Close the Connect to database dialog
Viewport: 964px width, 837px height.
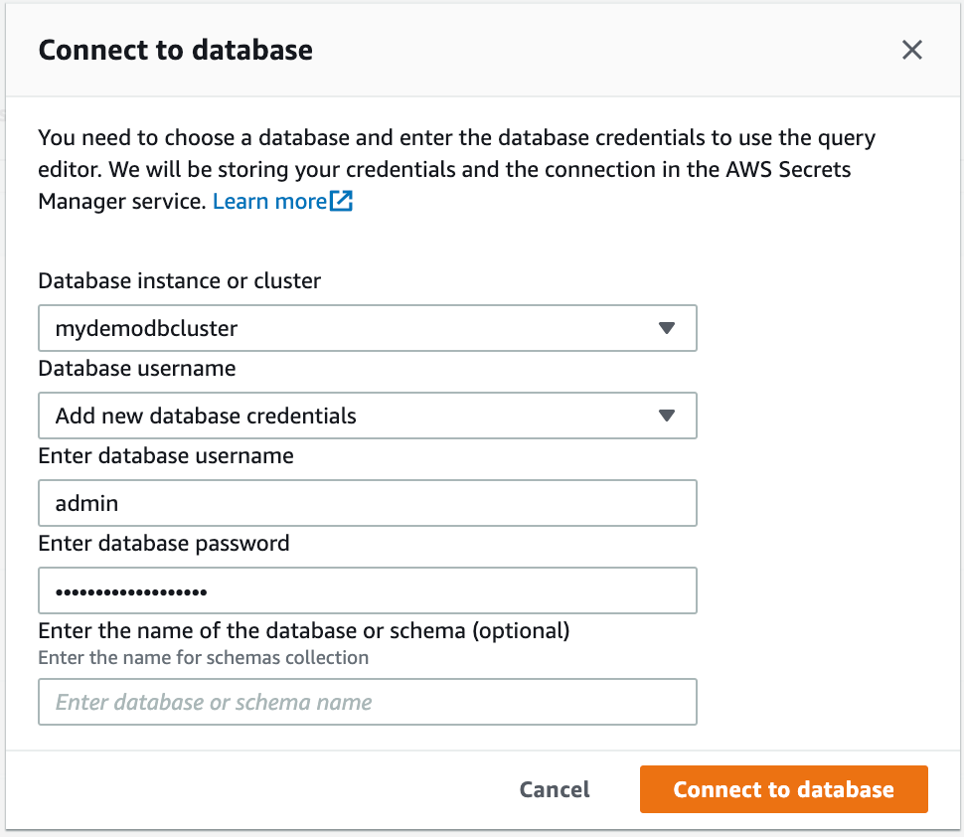tap(911, 50)
